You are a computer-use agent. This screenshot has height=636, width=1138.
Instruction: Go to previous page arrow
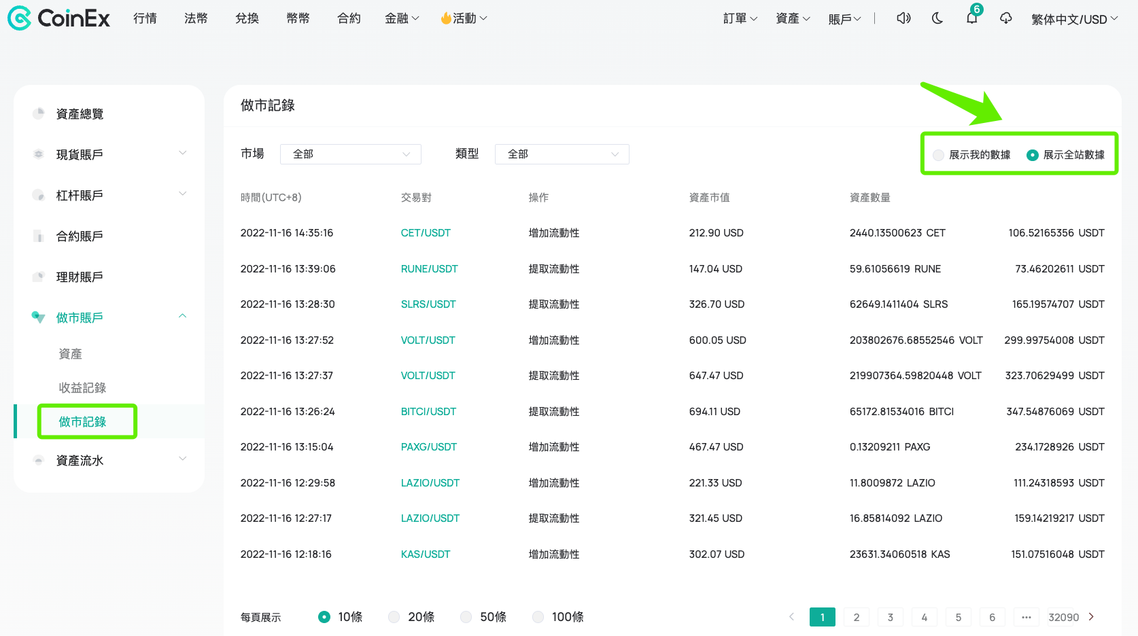(791, 617)
